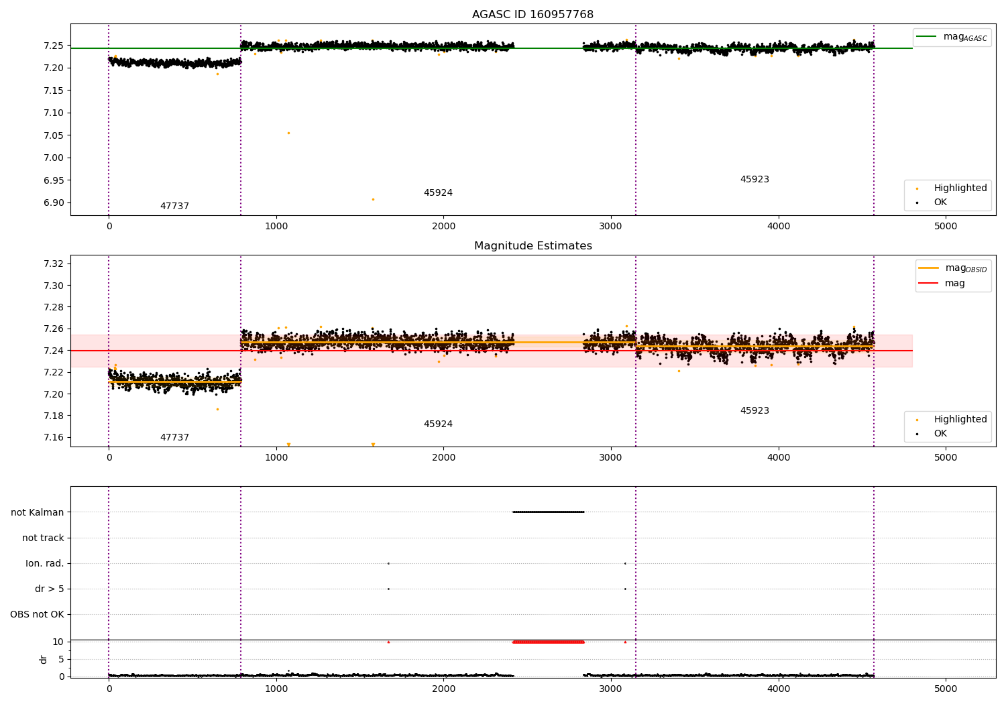This screenshot has height=704, width=1006.
Task: Click the 'dr > 5' row label
Action: tap(50, 589)
